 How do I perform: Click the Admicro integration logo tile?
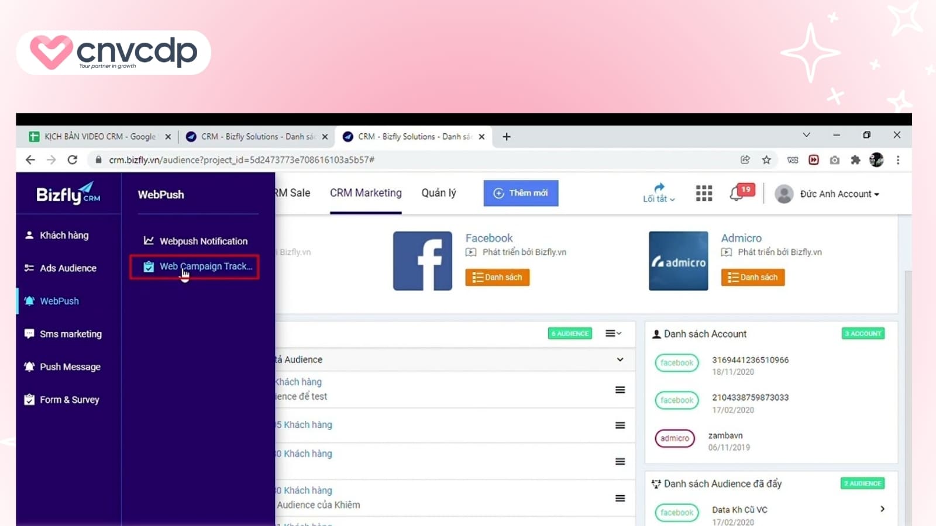[x=678, y=261]
